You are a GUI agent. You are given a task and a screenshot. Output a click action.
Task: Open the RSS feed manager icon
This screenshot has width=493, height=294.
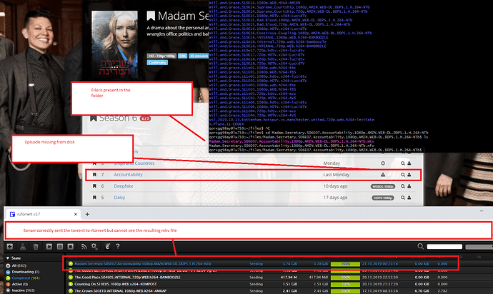click(84, 247)
